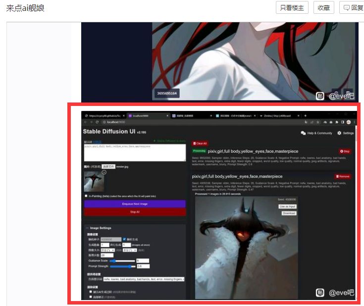
Task: Enable the last checkbox under render settings
Action: (x=91, y=297)
